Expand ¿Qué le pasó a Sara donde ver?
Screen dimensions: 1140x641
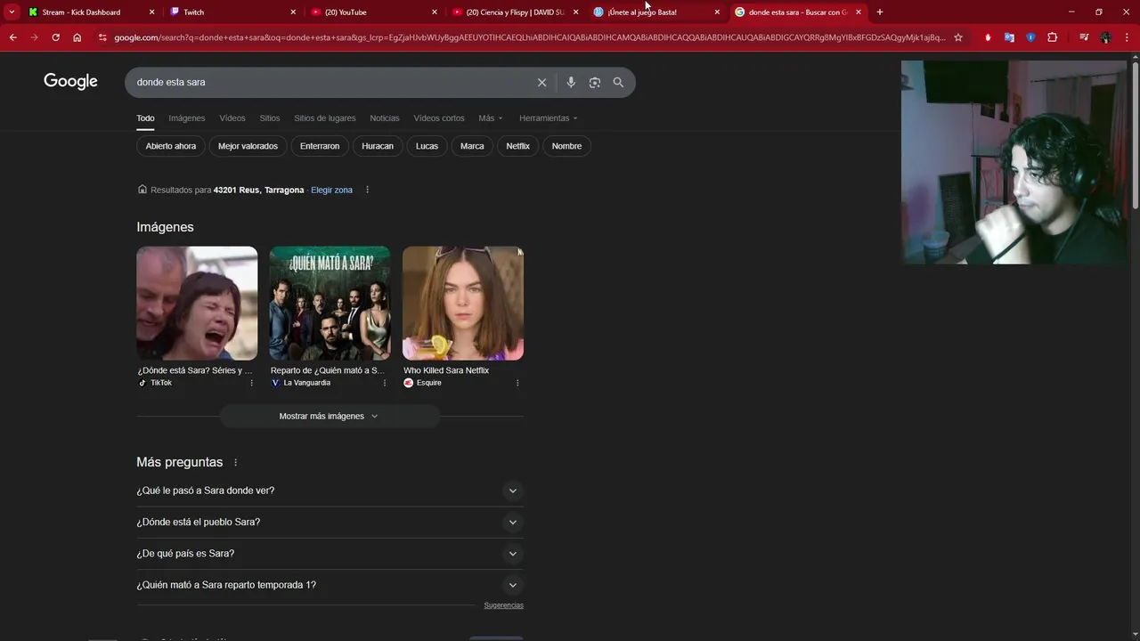[330, 491]
